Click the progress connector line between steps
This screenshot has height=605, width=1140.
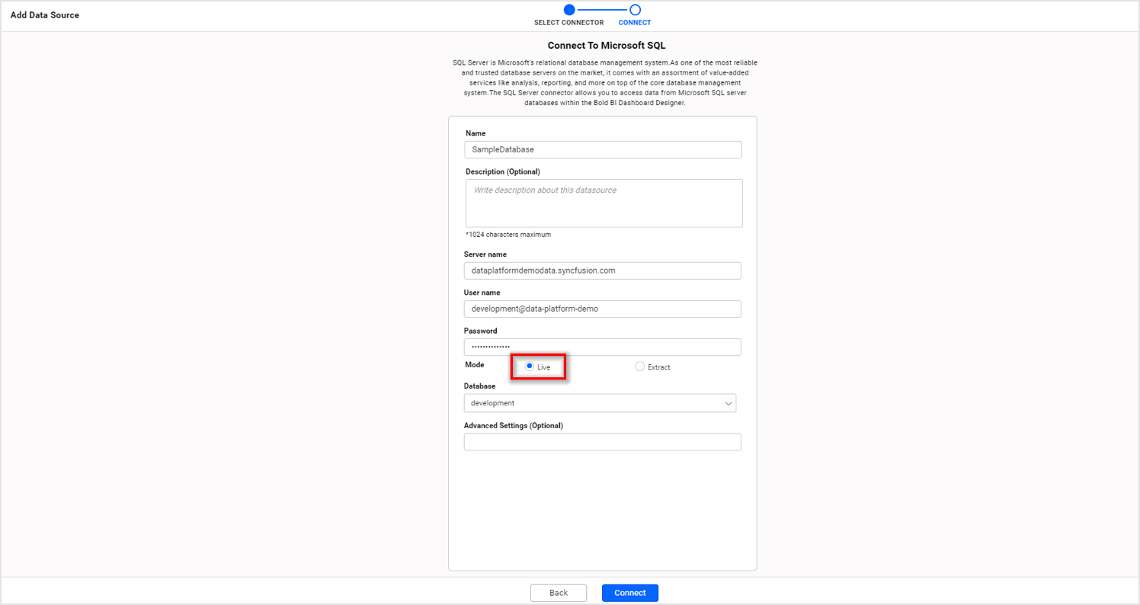(602, 10)
